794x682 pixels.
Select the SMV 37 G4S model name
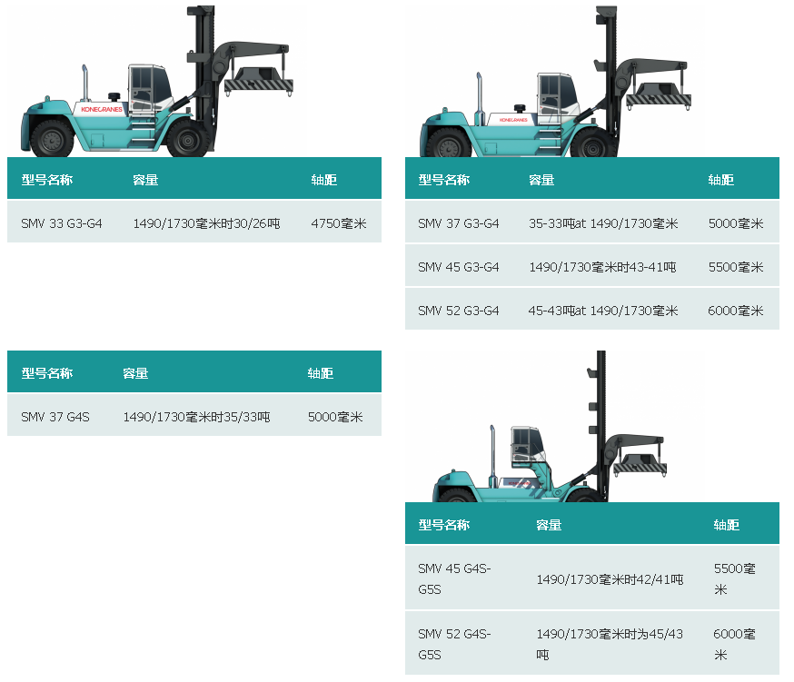[55, 417]
